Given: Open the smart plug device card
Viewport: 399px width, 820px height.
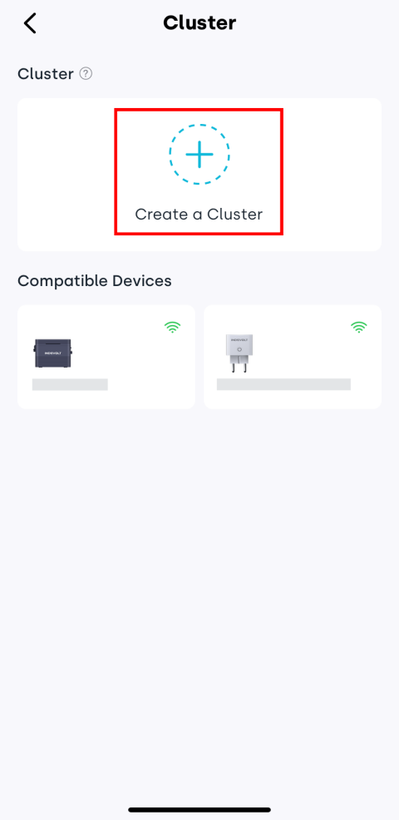Looking at the screenshot, I should [293, 357].
